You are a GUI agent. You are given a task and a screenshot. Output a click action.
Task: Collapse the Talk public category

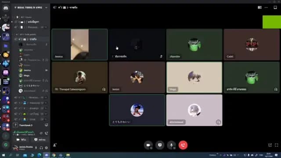26,34
